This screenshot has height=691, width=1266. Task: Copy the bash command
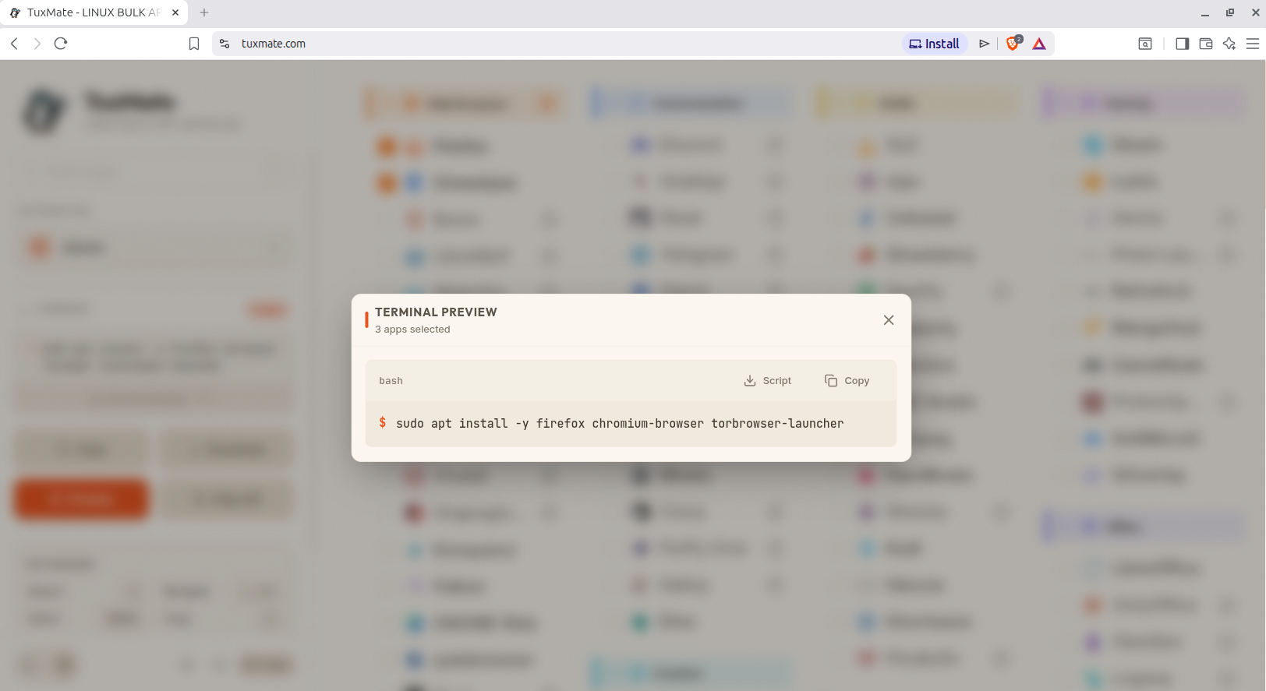(x=847, y=381)
